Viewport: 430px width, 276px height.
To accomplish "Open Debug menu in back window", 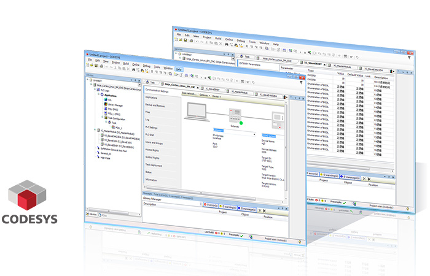I will [241, 41].
